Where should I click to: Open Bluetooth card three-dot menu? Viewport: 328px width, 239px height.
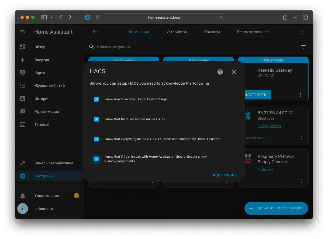[x=302, y=138]
